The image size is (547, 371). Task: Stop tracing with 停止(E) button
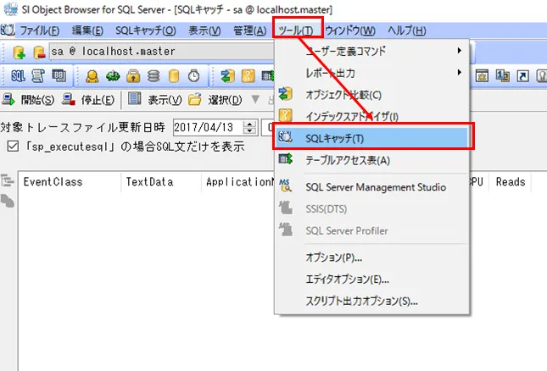88,100
